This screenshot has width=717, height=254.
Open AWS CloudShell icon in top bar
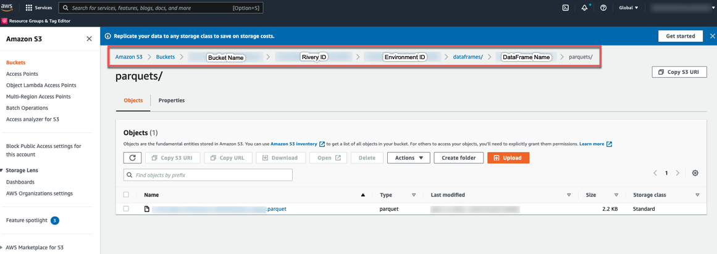565,8
